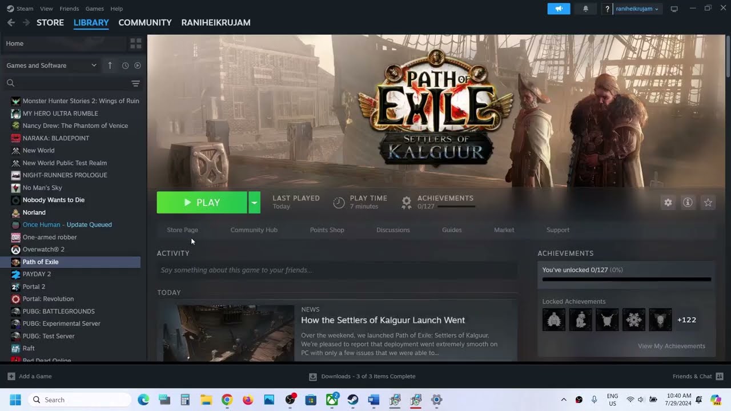Open the raniheikrujam account dropdown
The image size is (731, 411).
(637, 9)
